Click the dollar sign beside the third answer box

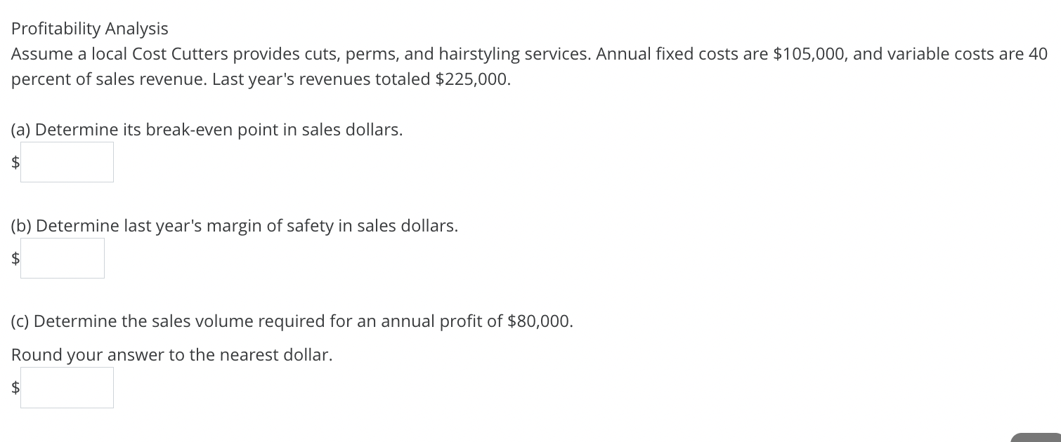(x=14, y=387)
